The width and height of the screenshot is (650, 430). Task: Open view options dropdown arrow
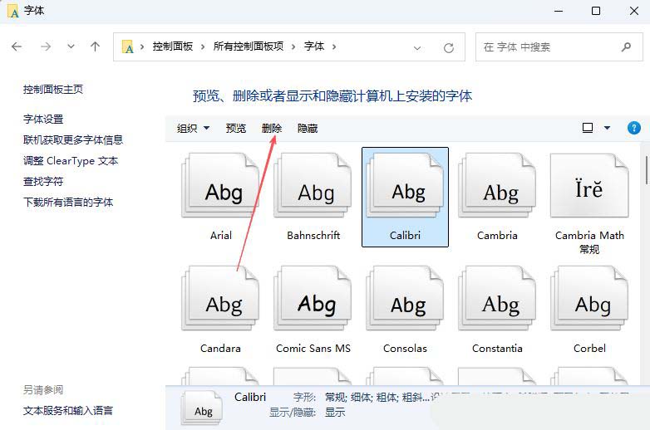[x=607, y=128]
